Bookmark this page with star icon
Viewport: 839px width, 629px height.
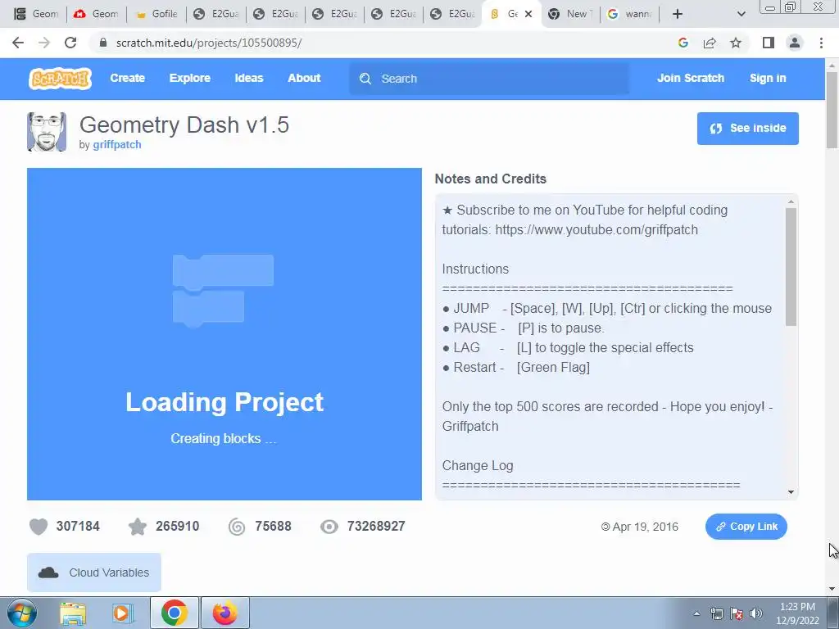pos(736,43)
